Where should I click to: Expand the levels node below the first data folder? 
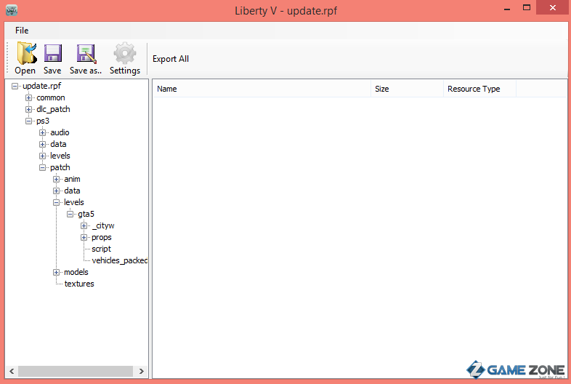[43, 156]
